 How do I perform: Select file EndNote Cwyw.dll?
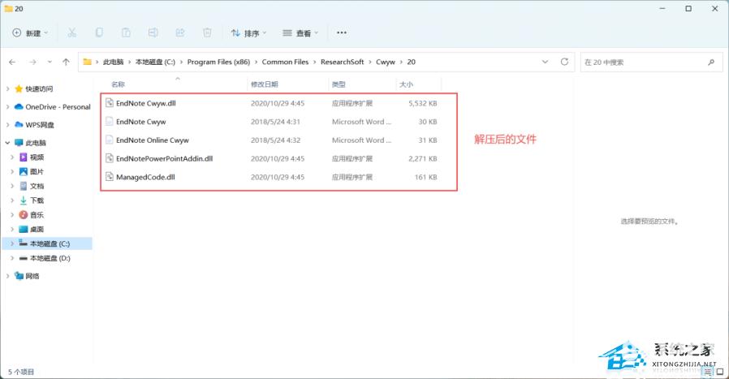click(x=146, y=103)
